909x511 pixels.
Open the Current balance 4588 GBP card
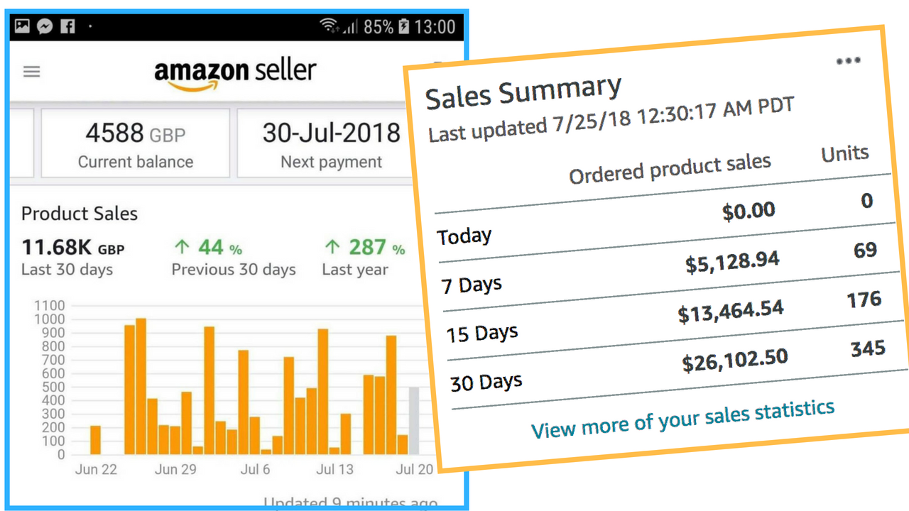point(136,143)
